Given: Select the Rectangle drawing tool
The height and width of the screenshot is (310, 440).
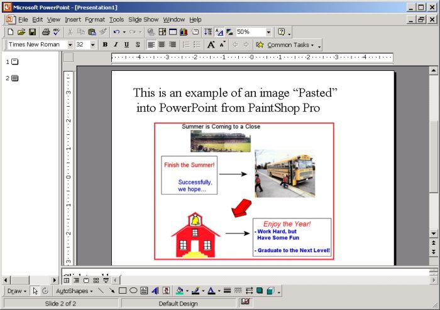Looking at the screenshot, I should (x=123, y=291).
